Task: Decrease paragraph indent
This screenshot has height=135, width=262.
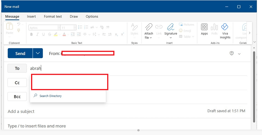Action: (x=73, y=34)
